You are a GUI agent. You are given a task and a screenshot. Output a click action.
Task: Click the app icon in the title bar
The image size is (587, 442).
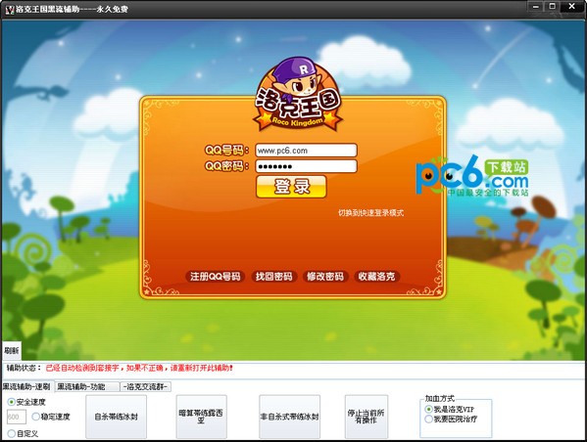(10, 10)
